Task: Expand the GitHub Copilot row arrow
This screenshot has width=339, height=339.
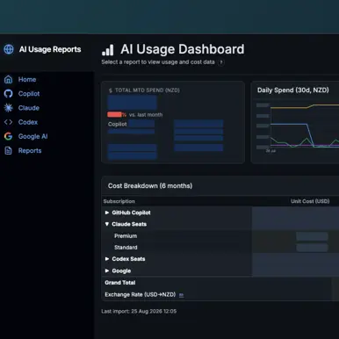Action: (x=107, y=213)
